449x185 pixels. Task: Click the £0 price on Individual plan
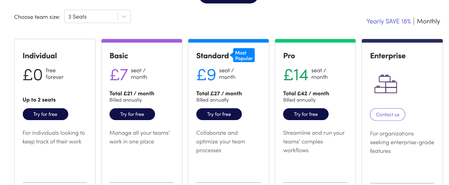(x=33, y=75)
